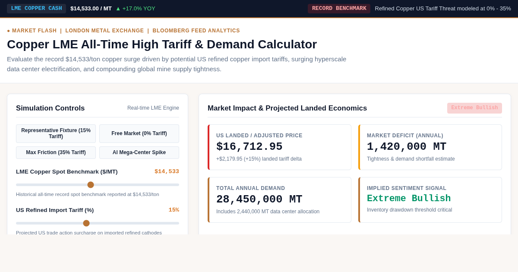Click the 28,450,000 MT demand value
The width and height of the screenshot is (518, 272).
259,199
